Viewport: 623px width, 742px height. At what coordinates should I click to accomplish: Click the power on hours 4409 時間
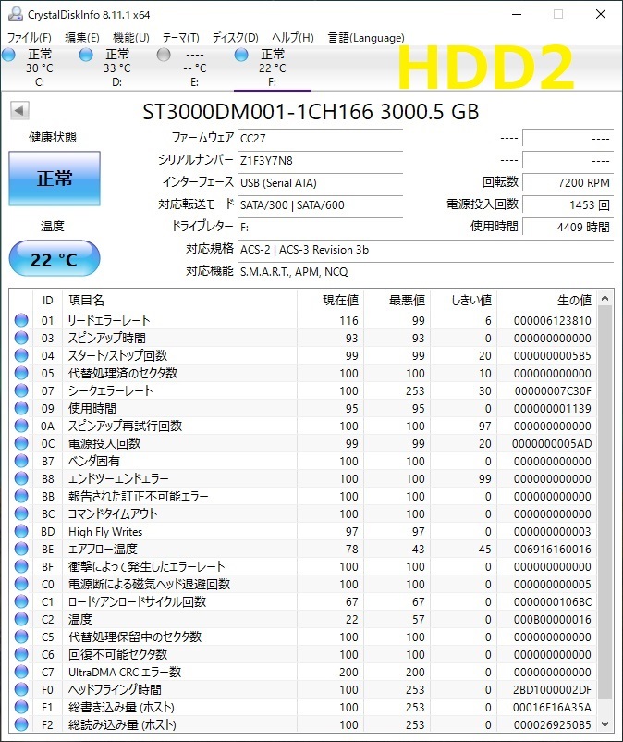click(568, 228)
